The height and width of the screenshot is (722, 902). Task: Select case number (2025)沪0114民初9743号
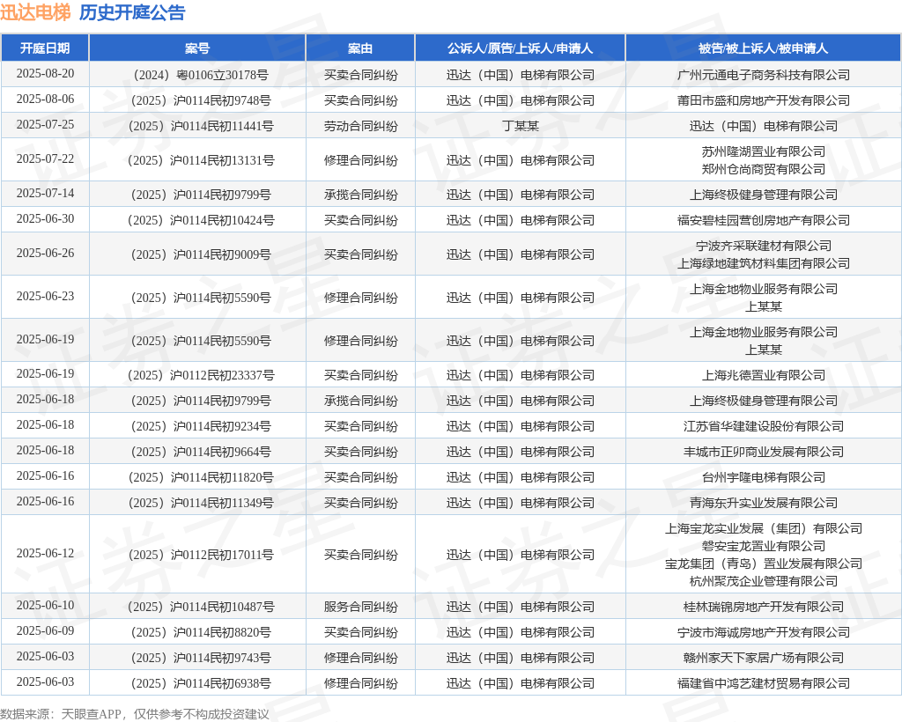(197, 658)
